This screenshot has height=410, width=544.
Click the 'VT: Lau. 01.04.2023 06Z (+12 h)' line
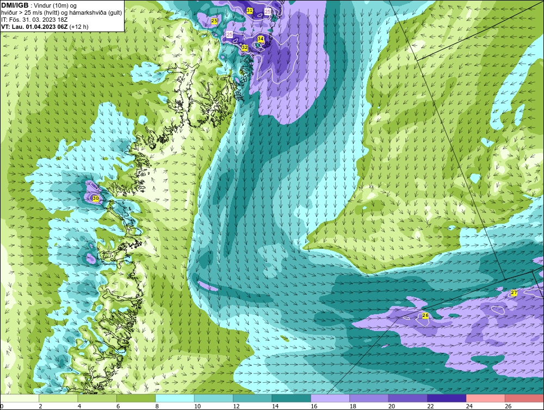[45, 27]
